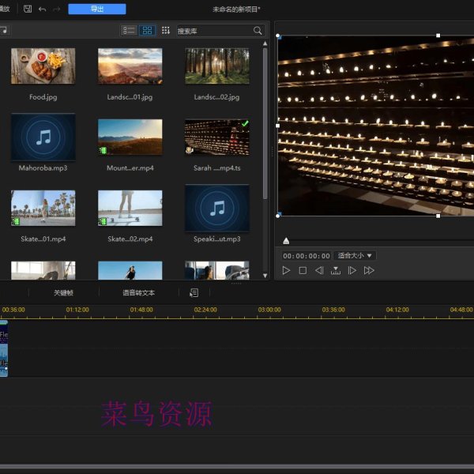Switch library to large thumbnail view

[x=147, y=30]
